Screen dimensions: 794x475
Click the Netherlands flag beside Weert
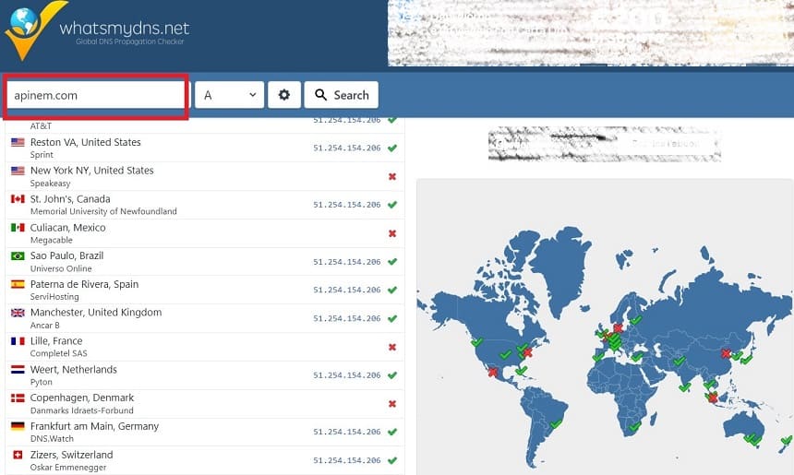coord(18,369)
